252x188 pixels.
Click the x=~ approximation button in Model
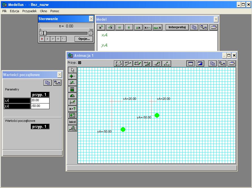(x=148, y=27)
